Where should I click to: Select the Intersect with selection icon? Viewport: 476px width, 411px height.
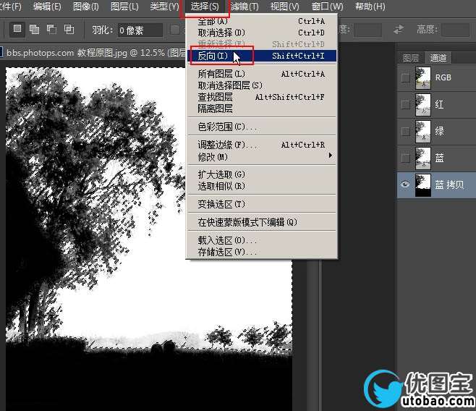(x=69, y=30)
